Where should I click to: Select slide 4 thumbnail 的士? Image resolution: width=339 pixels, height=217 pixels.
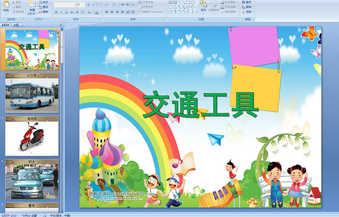tap(32, 179)
